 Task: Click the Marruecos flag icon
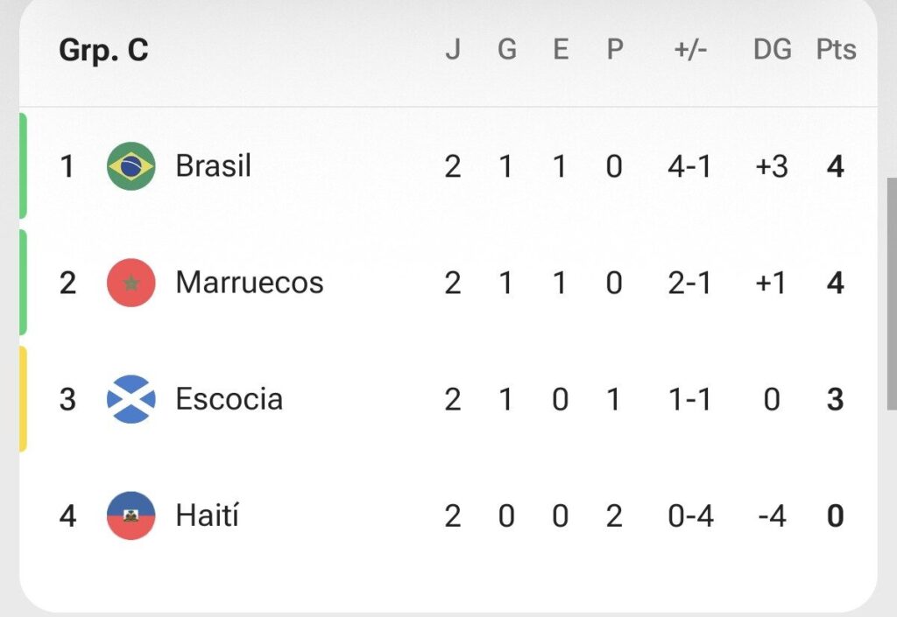click(131, 283)
